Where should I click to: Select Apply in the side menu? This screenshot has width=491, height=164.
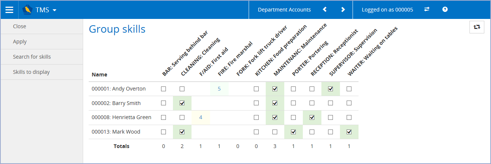coord(20,42)
